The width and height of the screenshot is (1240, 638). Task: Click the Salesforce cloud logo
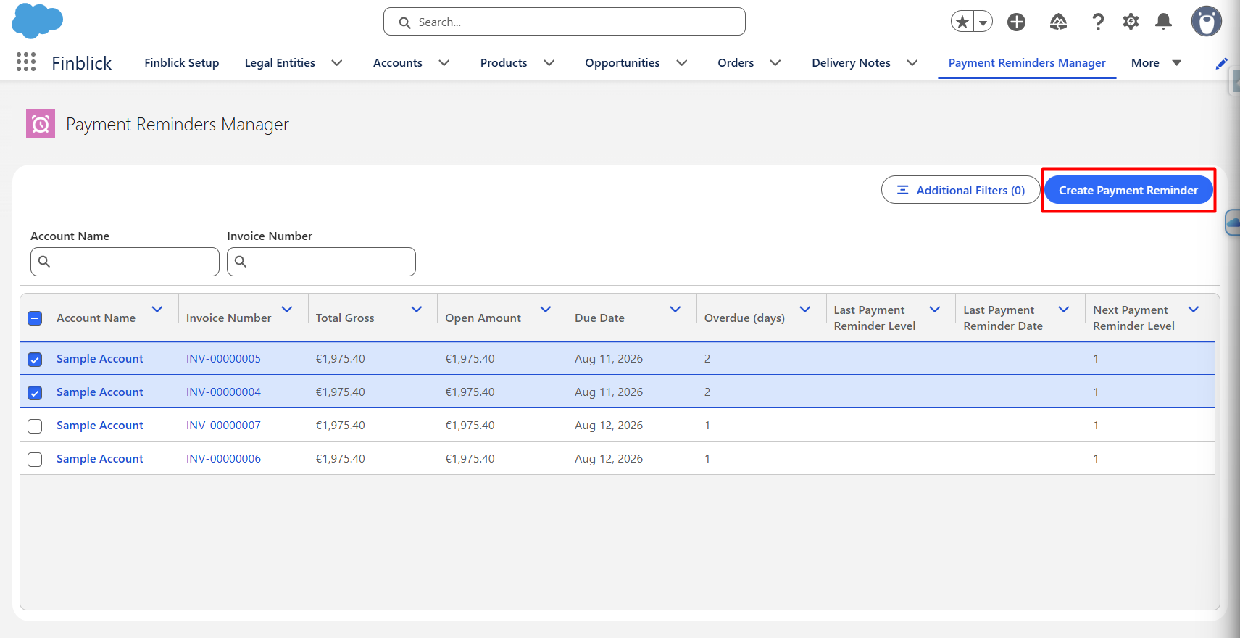38,20
